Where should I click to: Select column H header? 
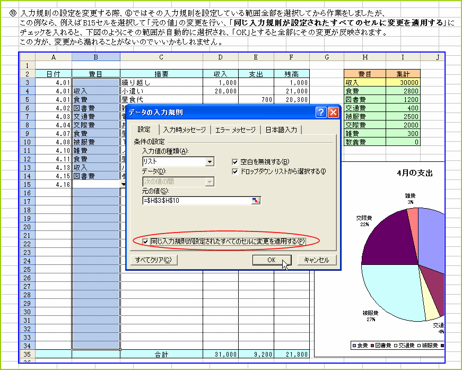coord(365,57)
